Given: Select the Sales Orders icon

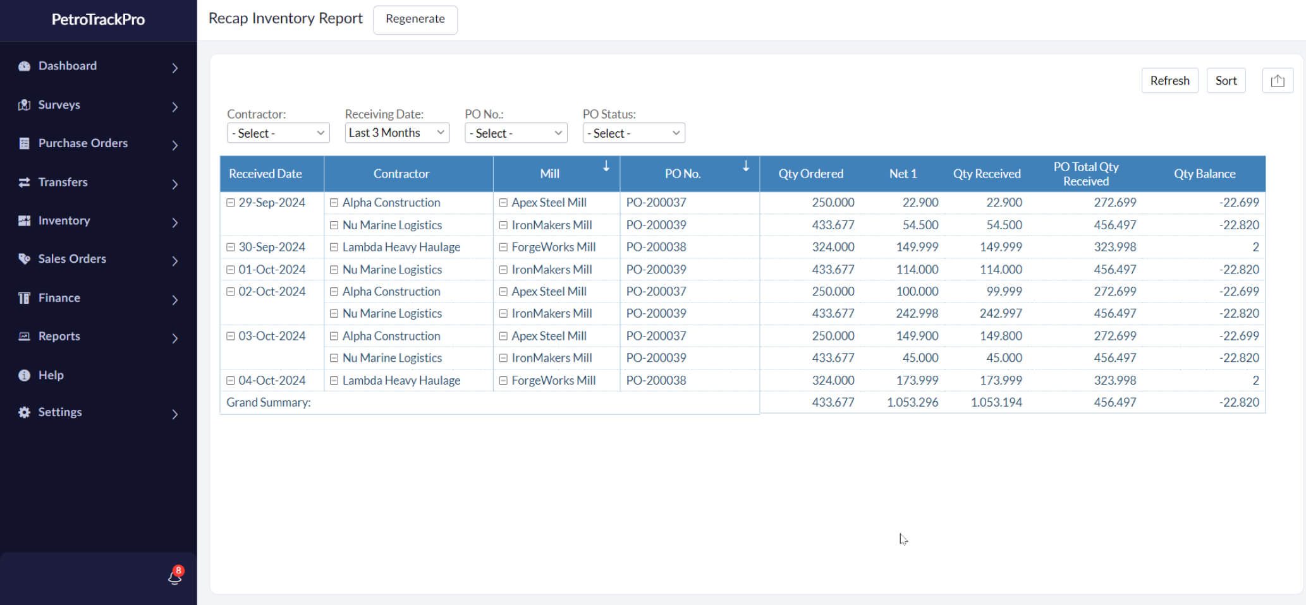Looking at the screenshot, I should pyautogui.click(x=24, y=259).
